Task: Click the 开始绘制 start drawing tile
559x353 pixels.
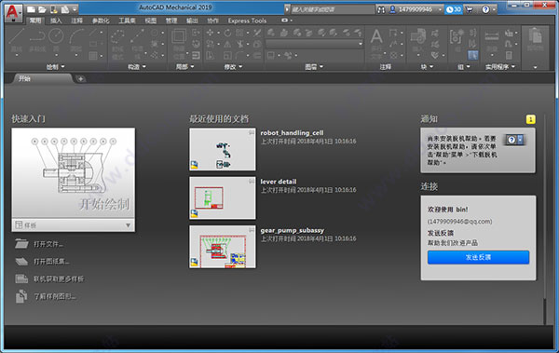Action: 73,173
